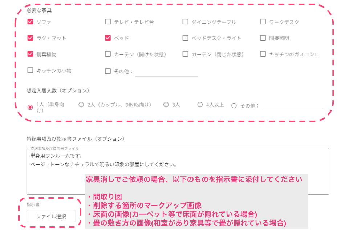Click inside the 特記事項及び指示書ファイル text area
The width and height of the screenshot is (353, 230).
click(178, 171)
